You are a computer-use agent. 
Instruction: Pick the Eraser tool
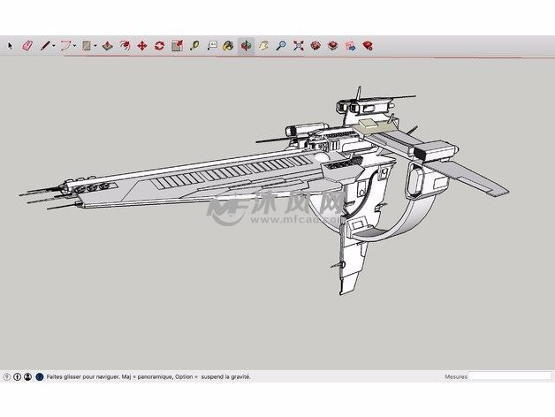[27, 45]
